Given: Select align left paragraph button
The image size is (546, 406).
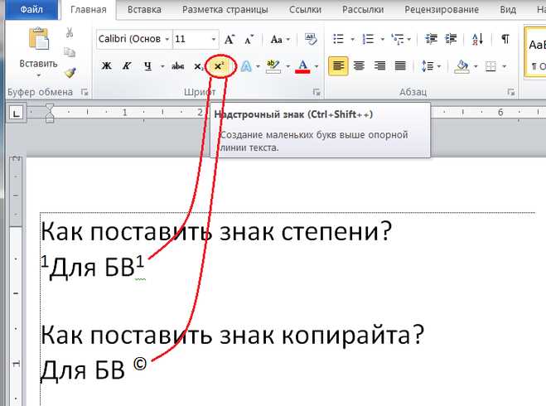Looking at the screenshot, I should pos(338,65).
